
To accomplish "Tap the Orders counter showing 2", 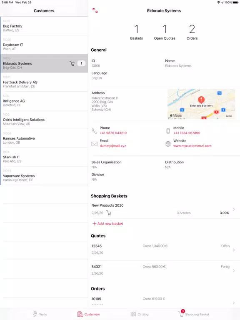I will (x=192, y=32).
